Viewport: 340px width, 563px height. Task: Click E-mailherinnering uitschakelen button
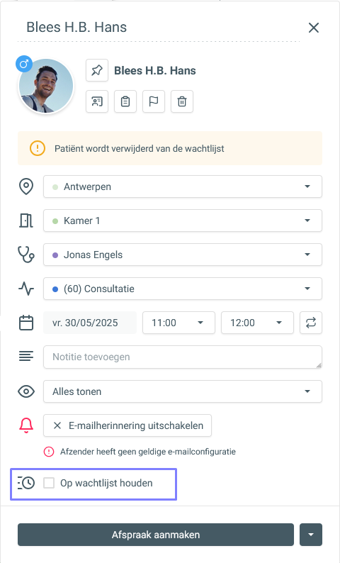pos(127,425)
